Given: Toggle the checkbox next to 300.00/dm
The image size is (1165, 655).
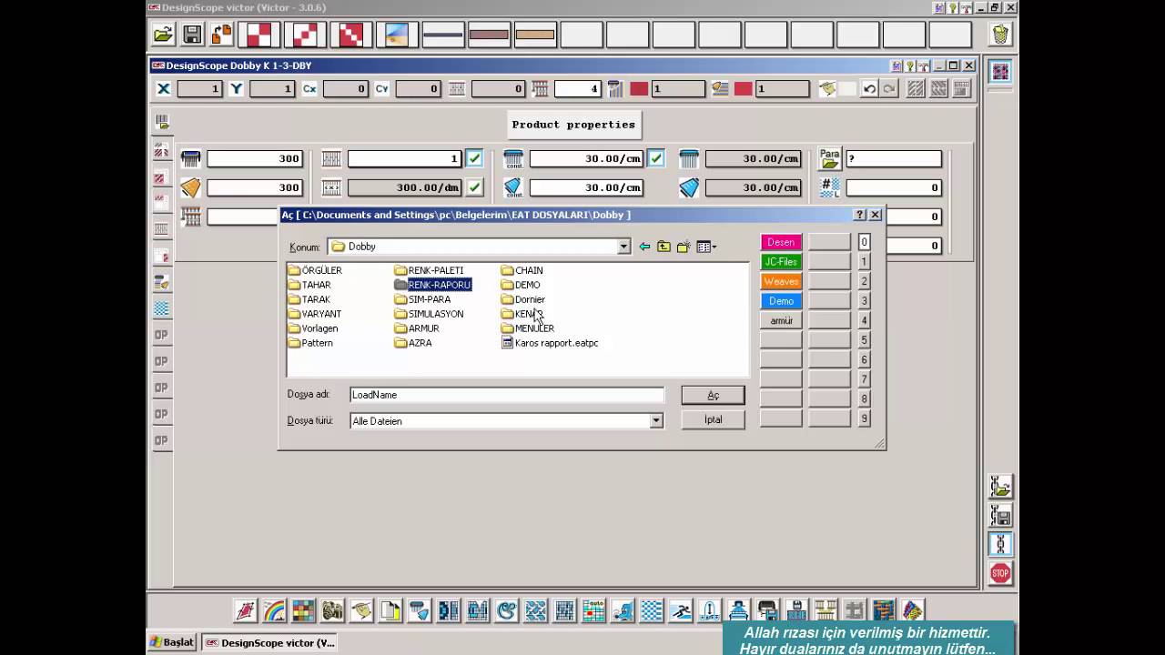Looking at the screenshot, I should point(474,187).
